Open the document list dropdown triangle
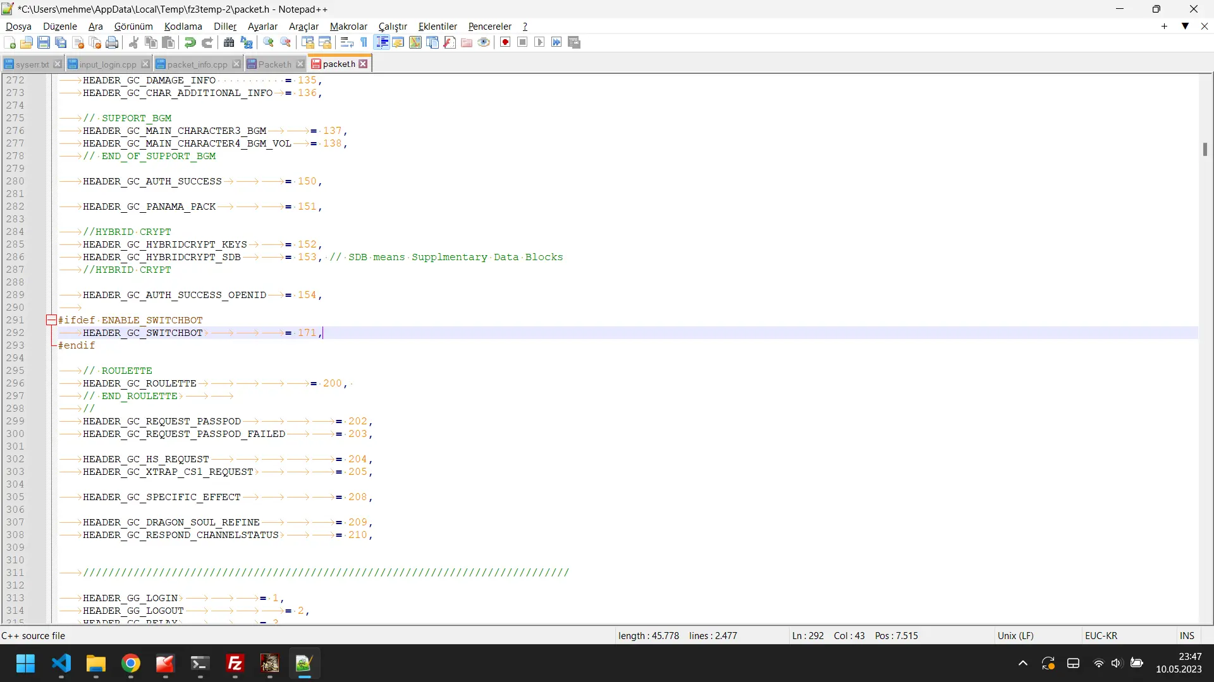Viewport: 1214px width, 682px height. click(1186, 26)
